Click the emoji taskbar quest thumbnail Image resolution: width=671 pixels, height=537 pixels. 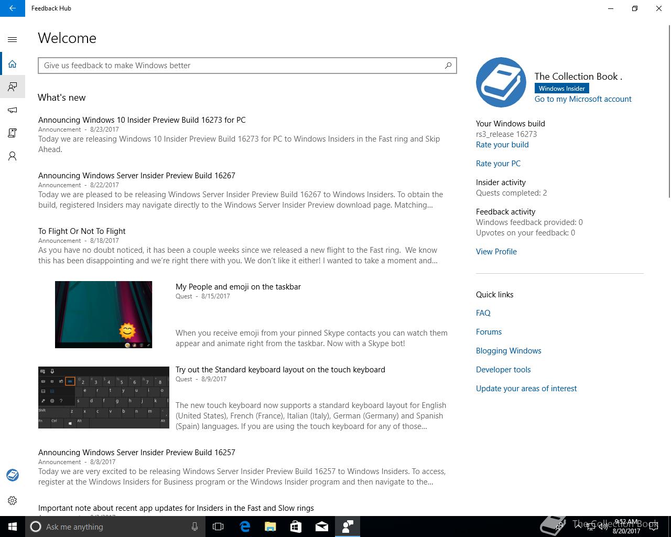(104, 315)
